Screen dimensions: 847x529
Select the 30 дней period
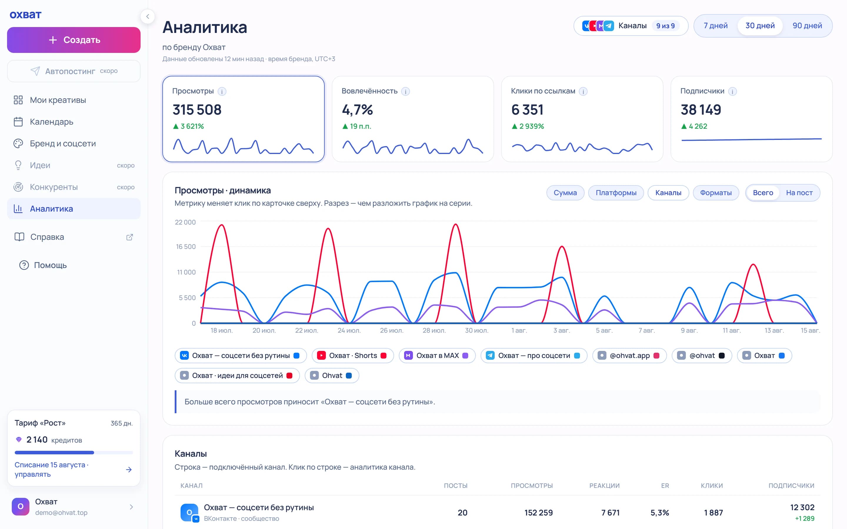click(x=760, y=26)
